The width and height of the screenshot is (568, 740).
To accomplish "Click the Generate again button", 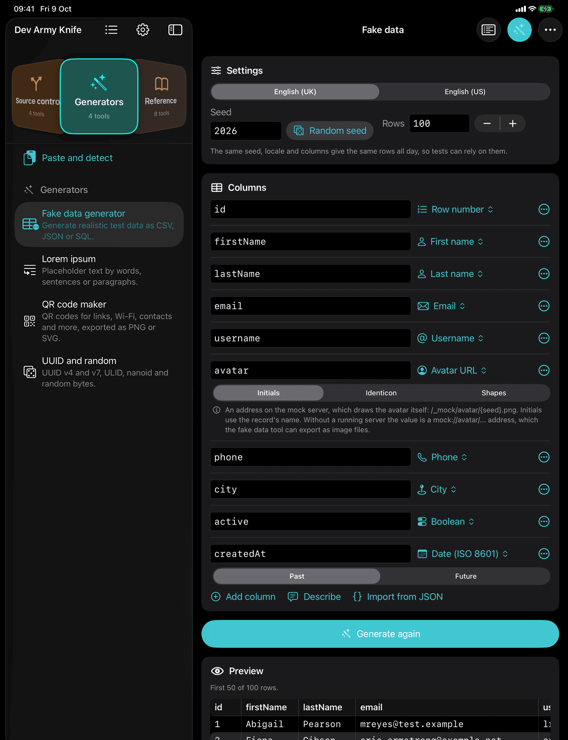I will 380,634.
